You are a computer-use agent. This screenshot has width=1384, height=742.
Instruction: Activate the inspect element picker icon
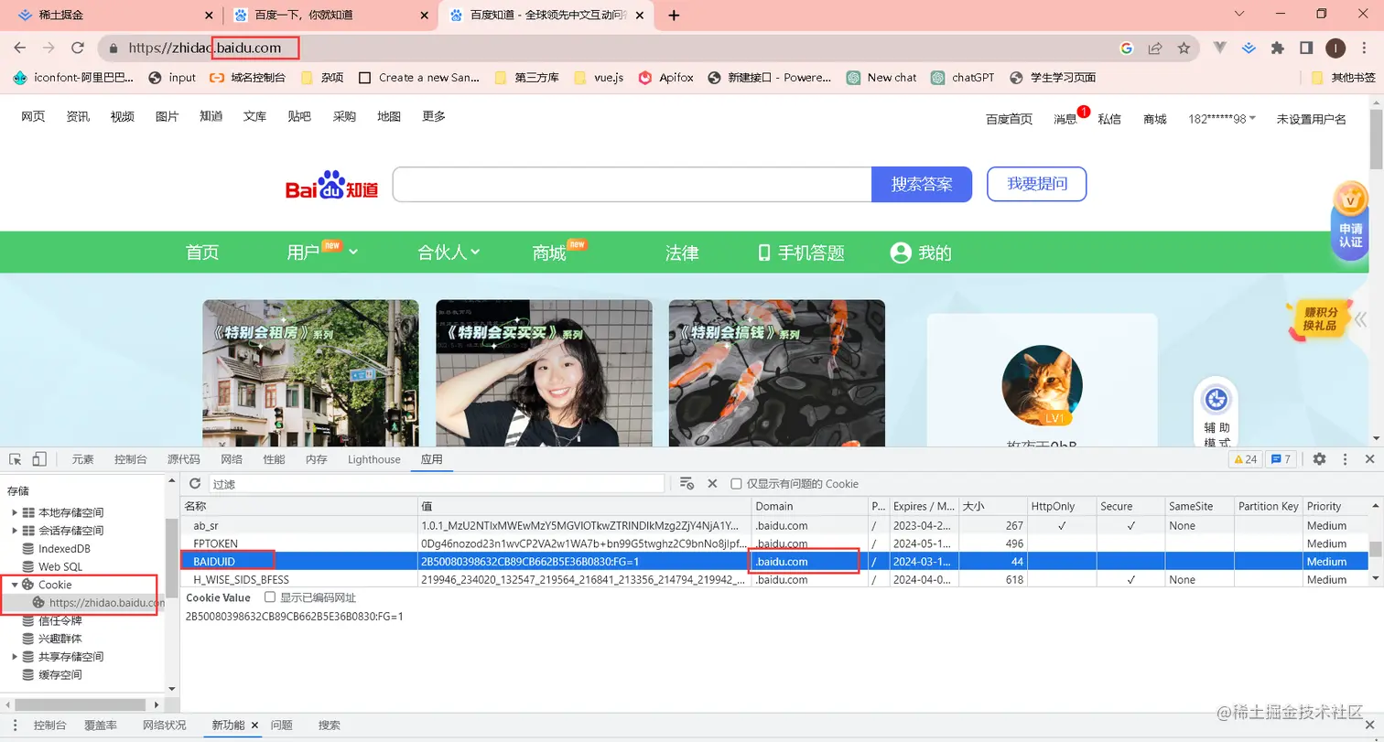coord(16,459)
